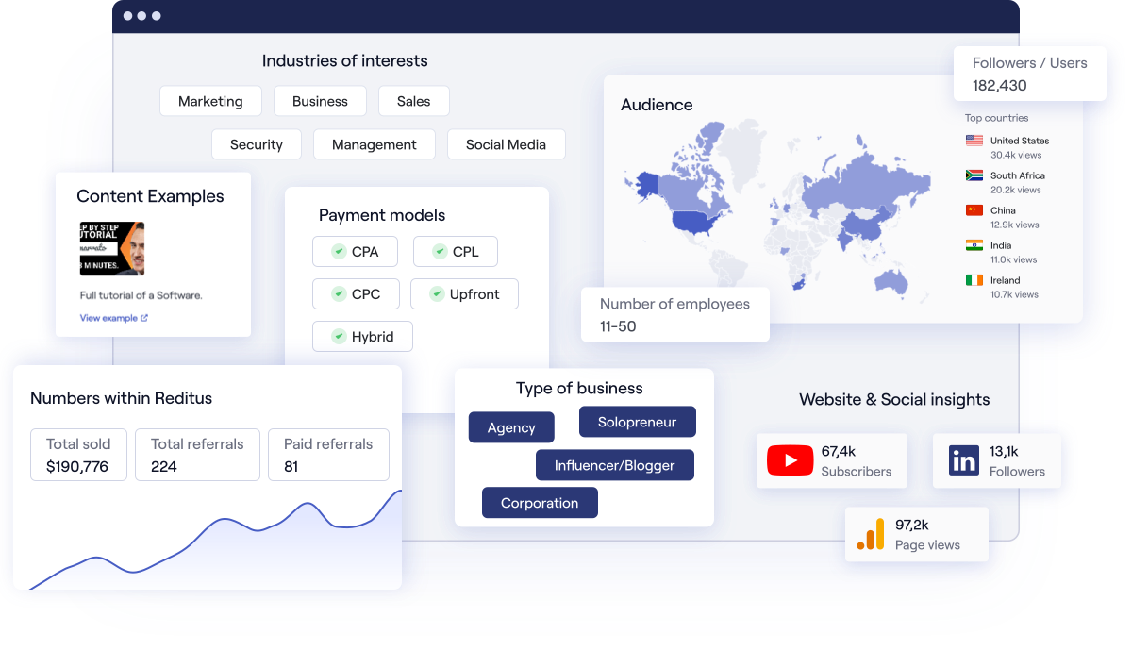Click the India flag icon
The height and width of the screenshot is (651, 1132).
tap(974, 247)
